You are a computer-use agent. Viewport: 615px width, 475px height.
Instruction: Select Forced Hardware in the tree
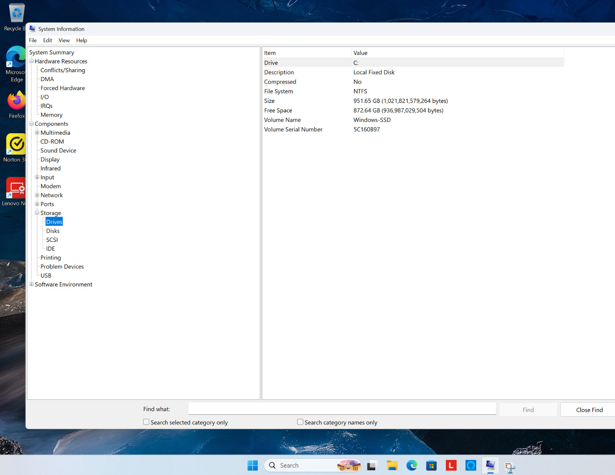(63, 88)
